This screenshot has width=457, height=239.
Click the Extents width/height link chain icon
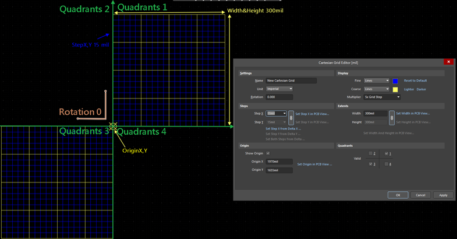click(392, 118)
